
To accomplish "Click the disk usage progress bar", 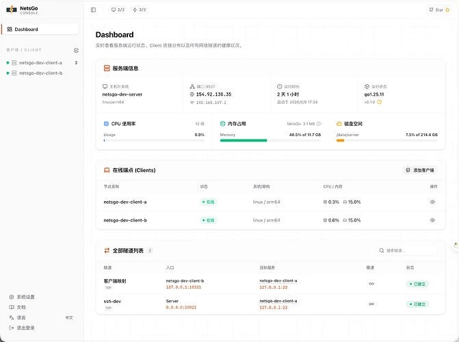I will 387,140.
